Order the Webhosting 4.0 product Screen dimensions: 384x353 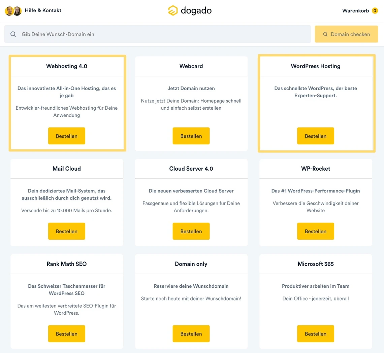click(x=66, y=136)
